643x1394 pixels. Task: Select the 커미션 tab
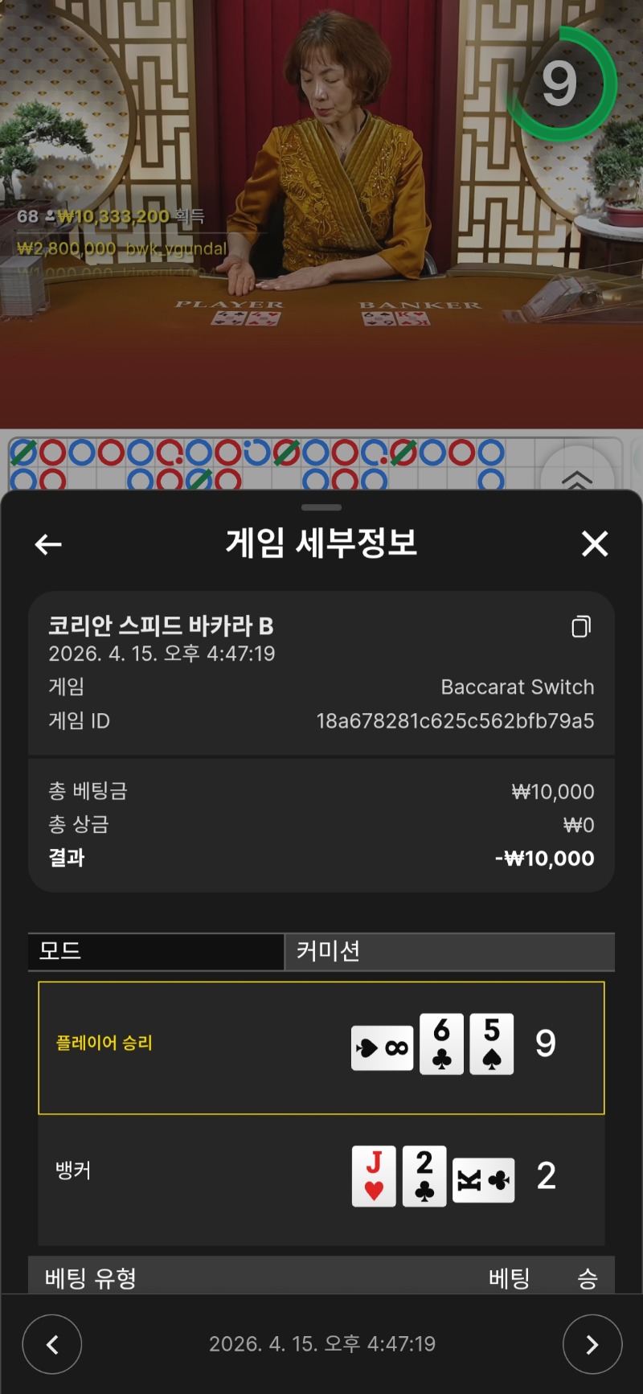(x=450, y=951)
